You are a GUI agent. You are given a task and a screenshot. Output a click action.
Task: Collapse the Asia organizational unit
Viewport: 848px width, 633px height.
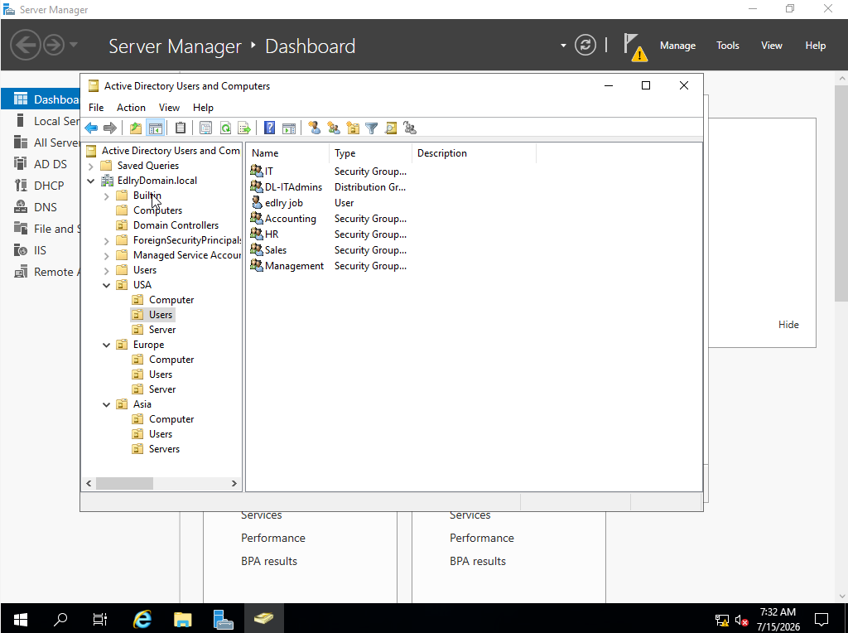click(x=107, y=404)
